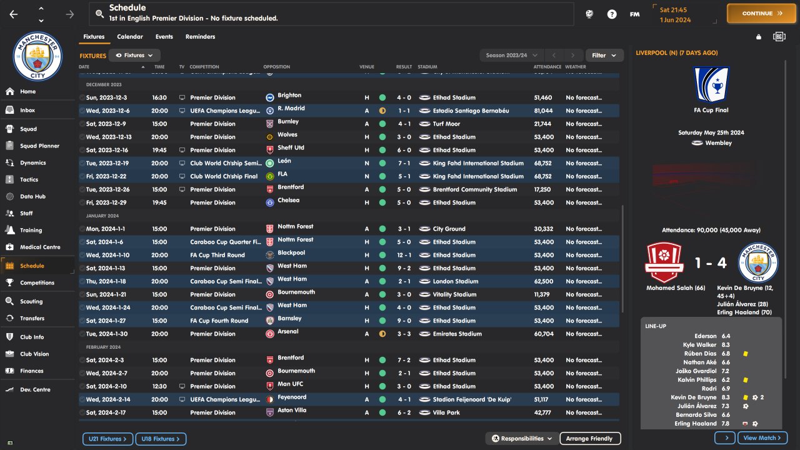Click the world globe icon in top bar
The height and width of the screenshot is (450, 800).
[589, 14]
